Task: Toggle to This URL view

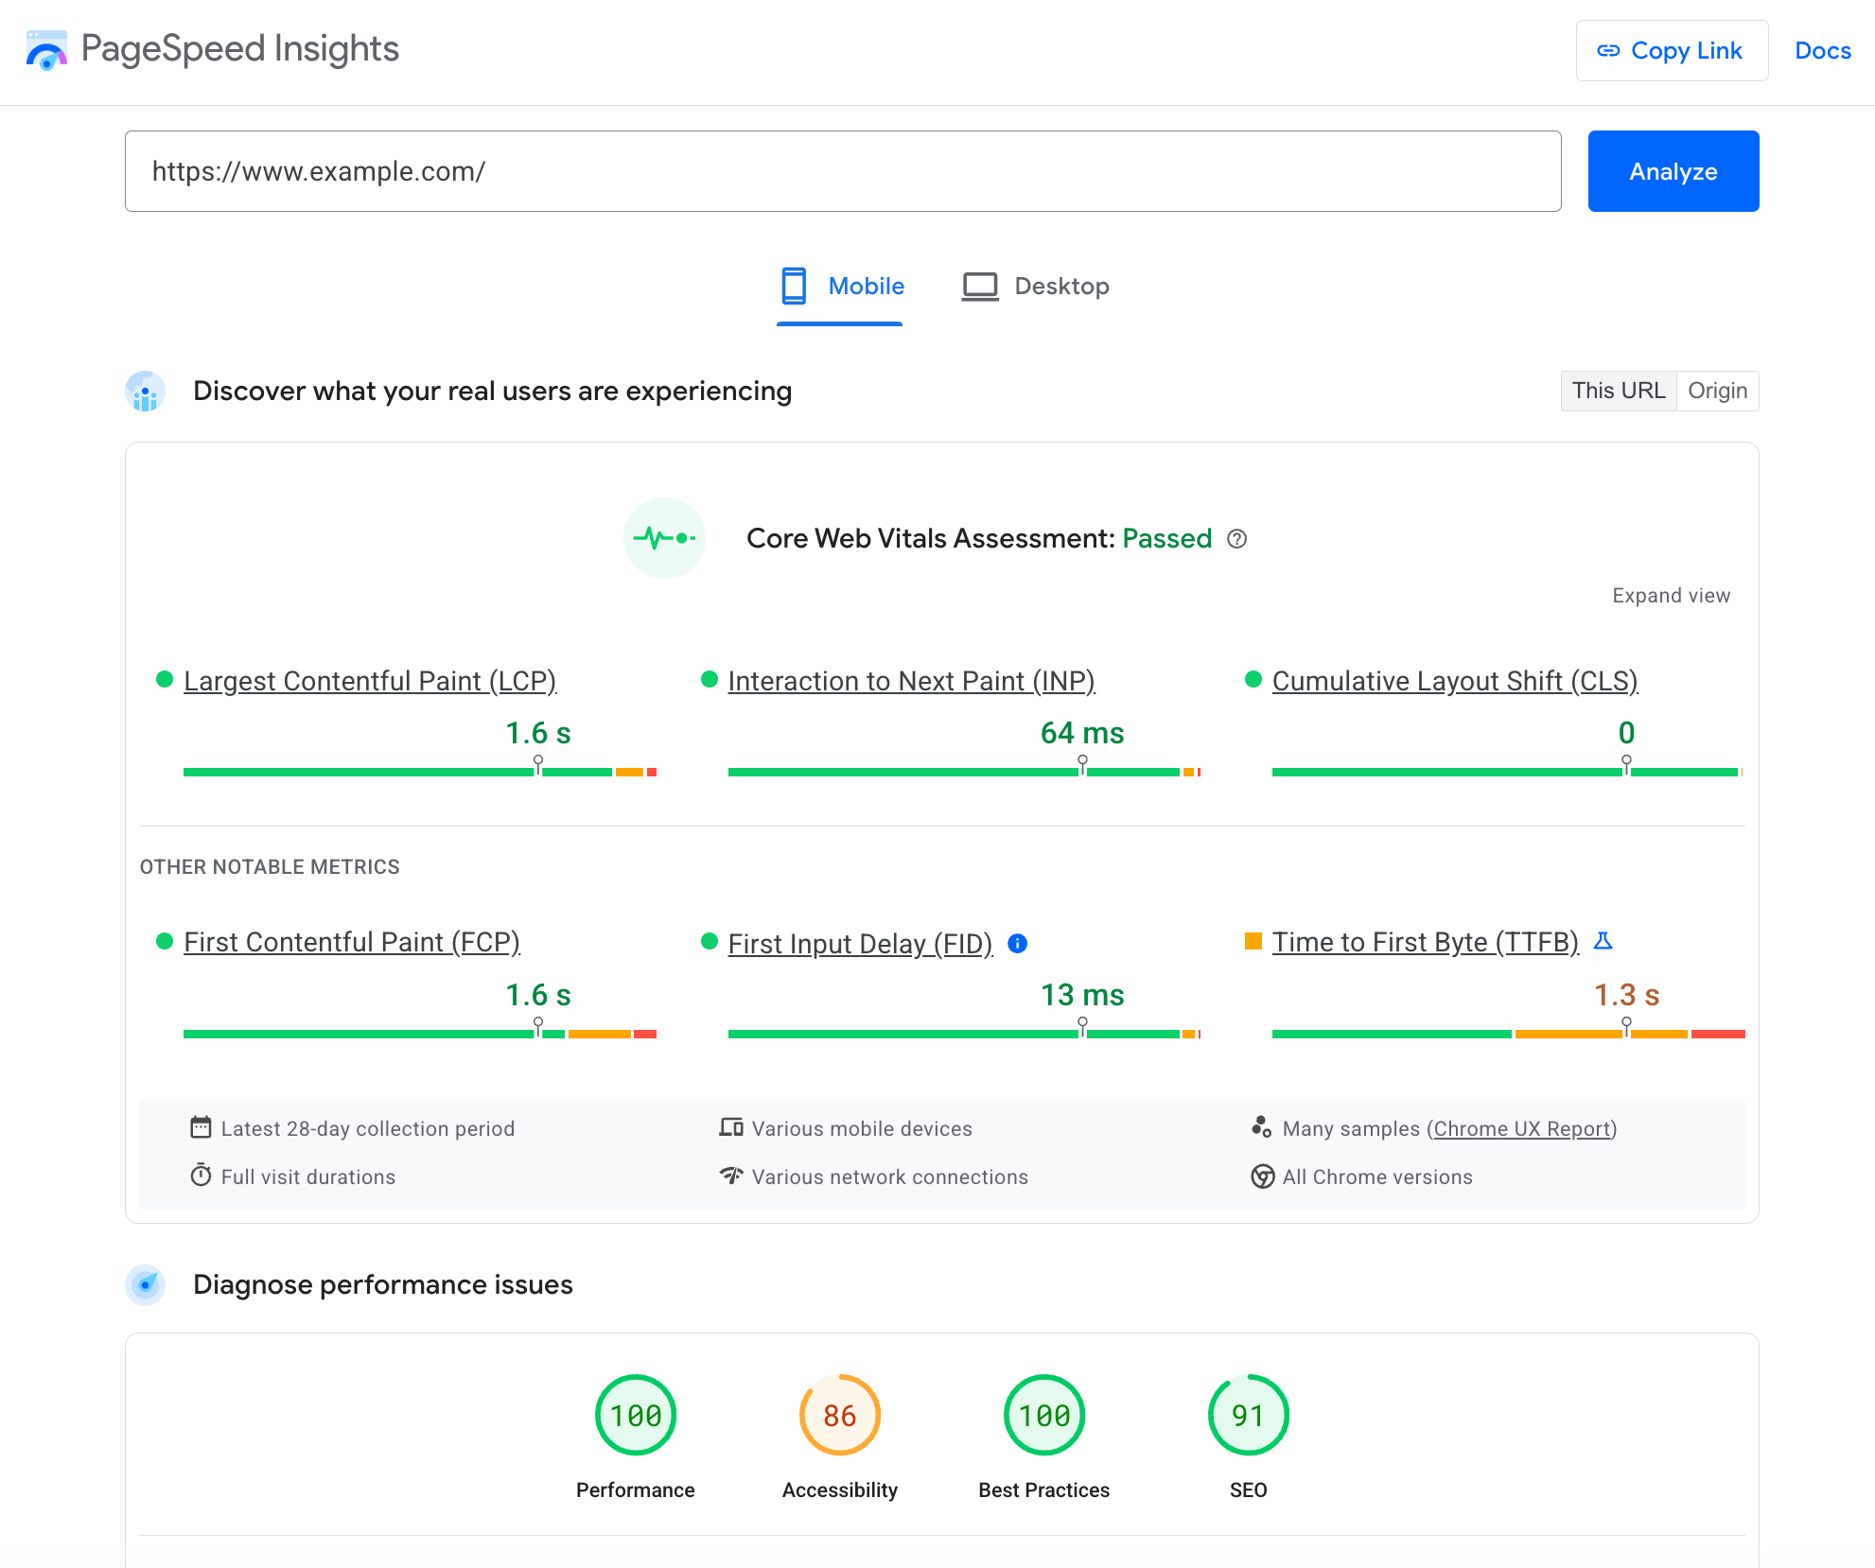Action: click(1617, 391)
